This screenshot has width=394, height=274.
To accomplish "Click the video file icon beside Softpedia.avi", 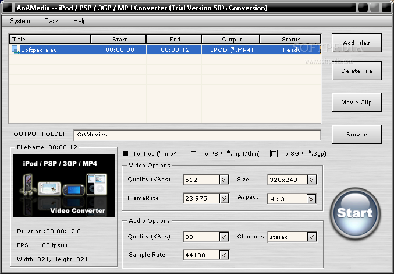I will tap(15, 50).
